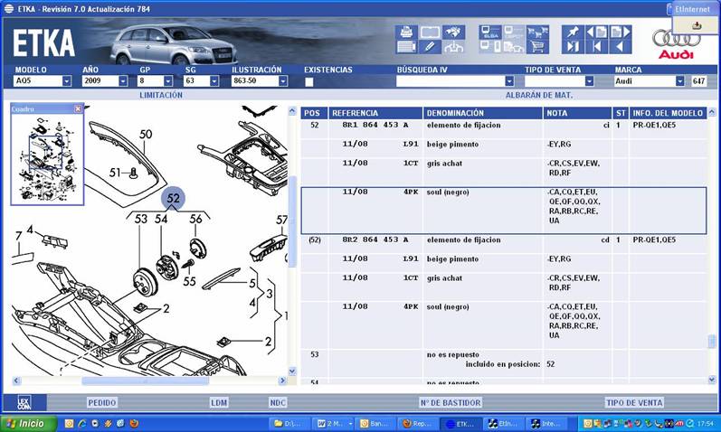Click the NOTA column header

click(x=577, y=113)
